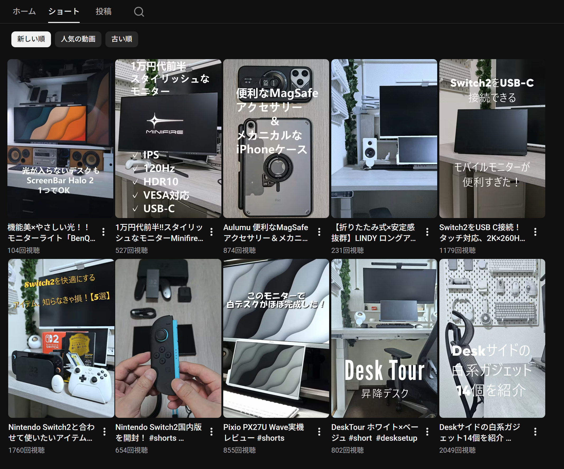Play the Minifire monitor short thumbnail
Screen dimensions: 564x469
[168, 139]
